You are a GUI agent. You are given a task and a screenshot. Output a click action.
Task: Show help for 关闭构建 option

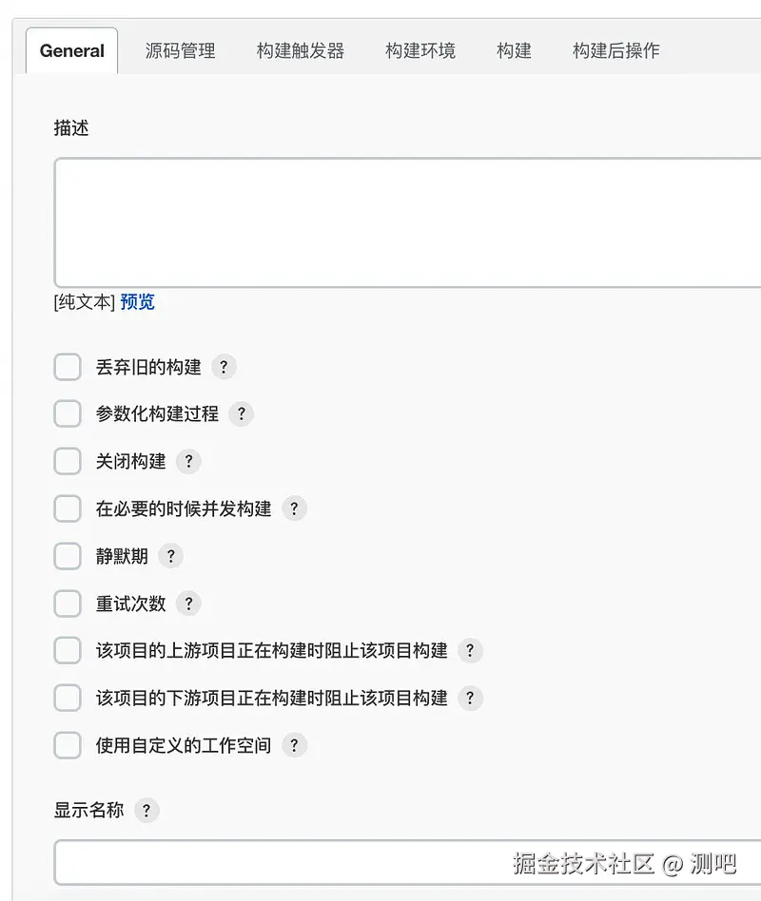pos(188,462)
